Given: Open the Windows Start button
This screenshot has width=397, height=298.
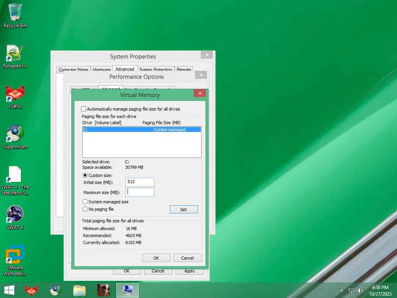Looking at the screenshot, I should click(x=9, y=290).
